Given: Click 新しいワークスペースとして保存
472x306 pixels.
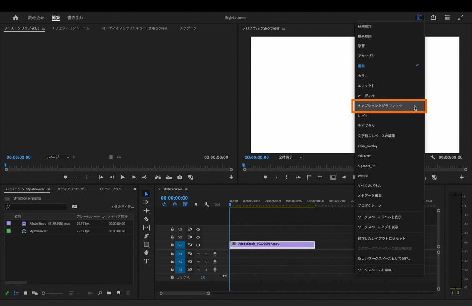Looking at the screenshot, I should pos(384,259).
